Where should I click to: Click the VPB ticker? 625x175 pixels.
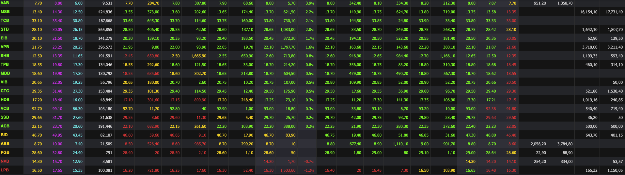[x=5, y=47]
